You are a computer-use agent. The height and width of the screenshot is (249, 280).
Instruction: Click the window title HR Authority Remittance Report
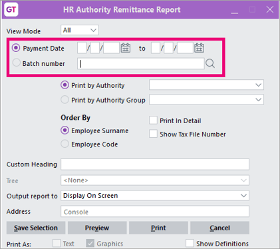pos(122,10)
